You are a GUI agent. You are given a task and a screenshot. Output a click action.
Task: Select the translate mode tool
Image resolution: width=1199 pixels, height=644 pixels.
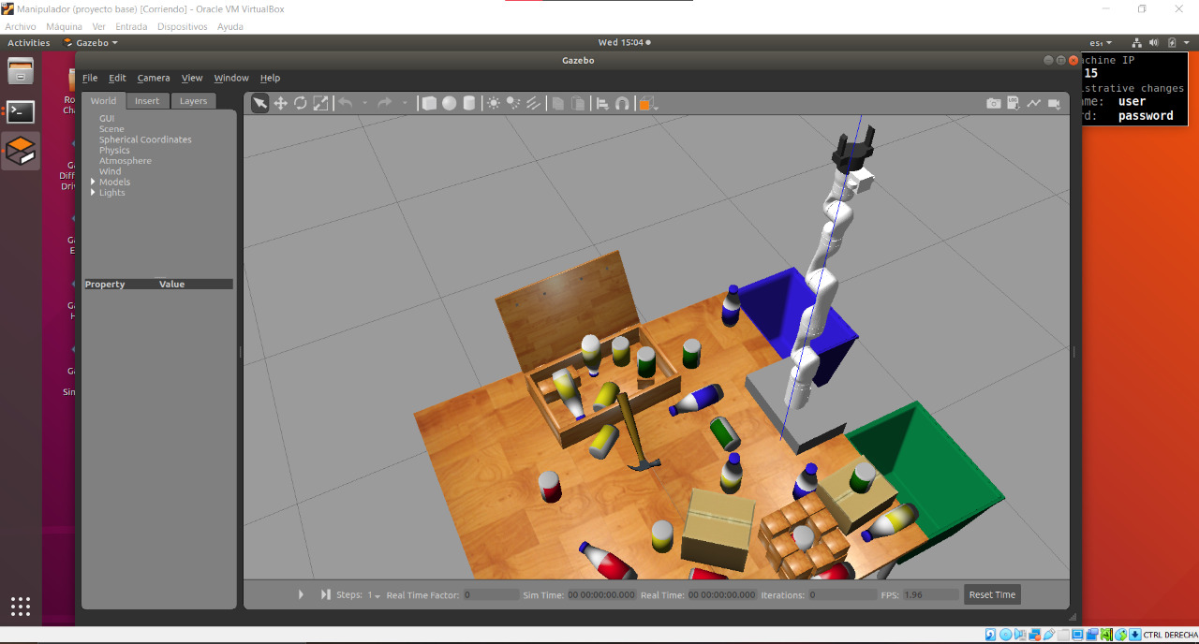point(280,104)
